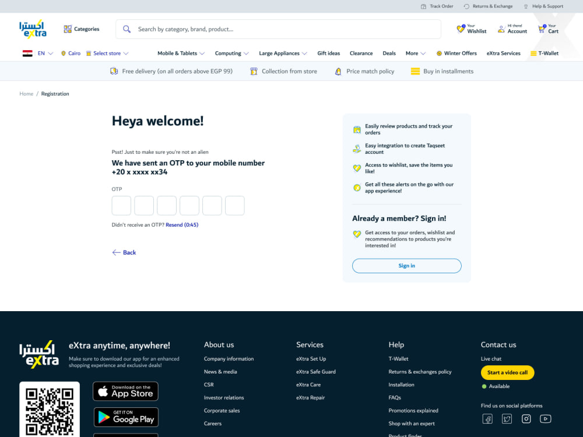Focus the product search field

click(x=278, y=29)
